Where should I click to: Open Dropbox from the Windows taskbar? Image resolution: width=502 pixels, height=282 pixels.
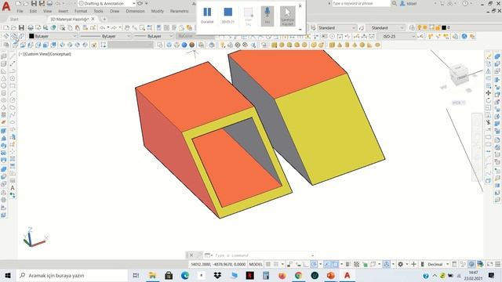coord(218,275)
